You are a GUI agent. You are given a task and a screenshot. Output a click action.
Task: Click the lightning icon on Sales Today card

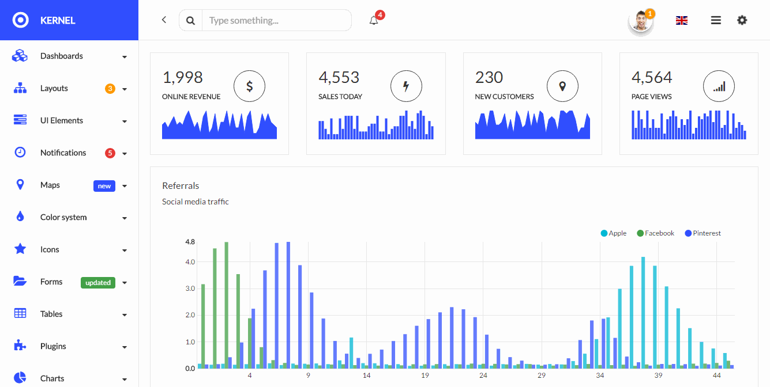click(406, 86)
